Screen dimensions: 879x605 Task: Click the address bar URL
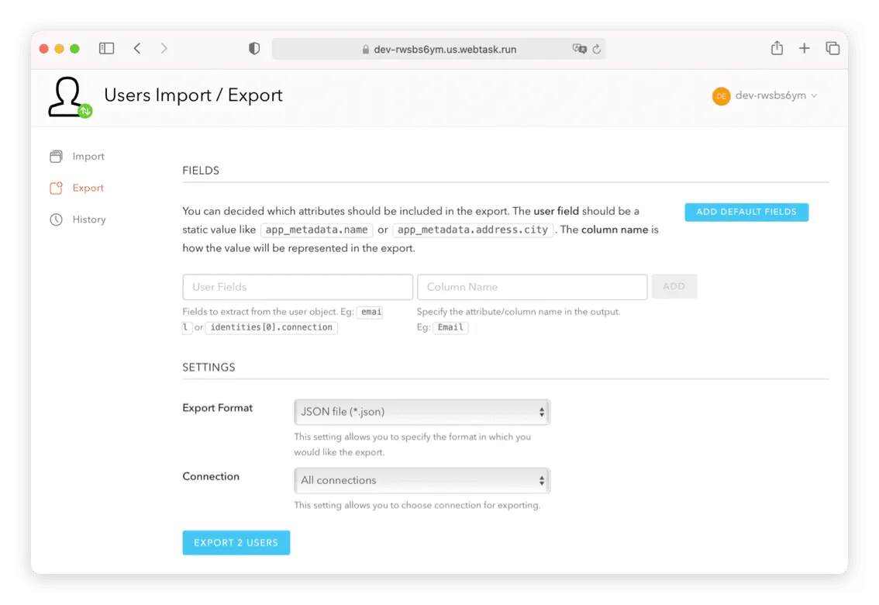coord(445,50)
